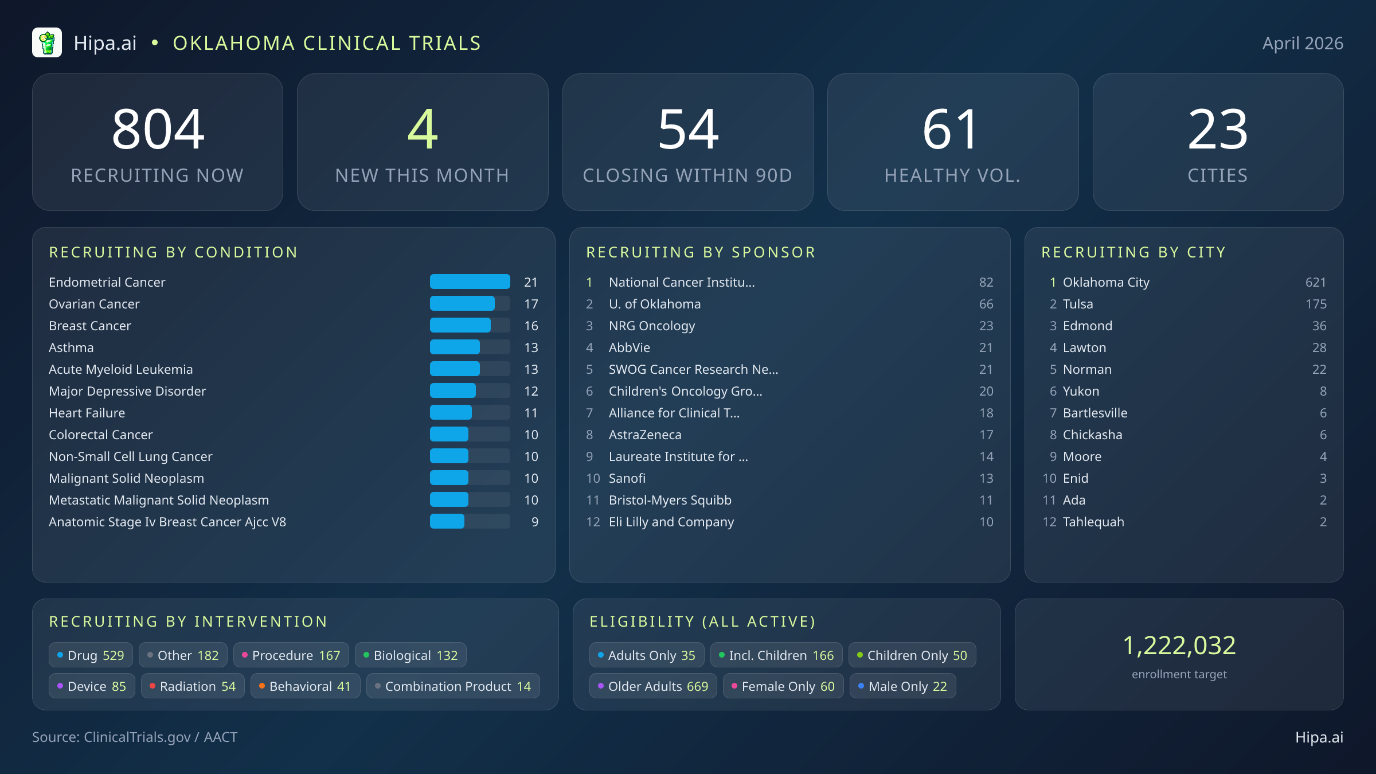Click the Hipa.ai footer text

tap(1319, 737)
